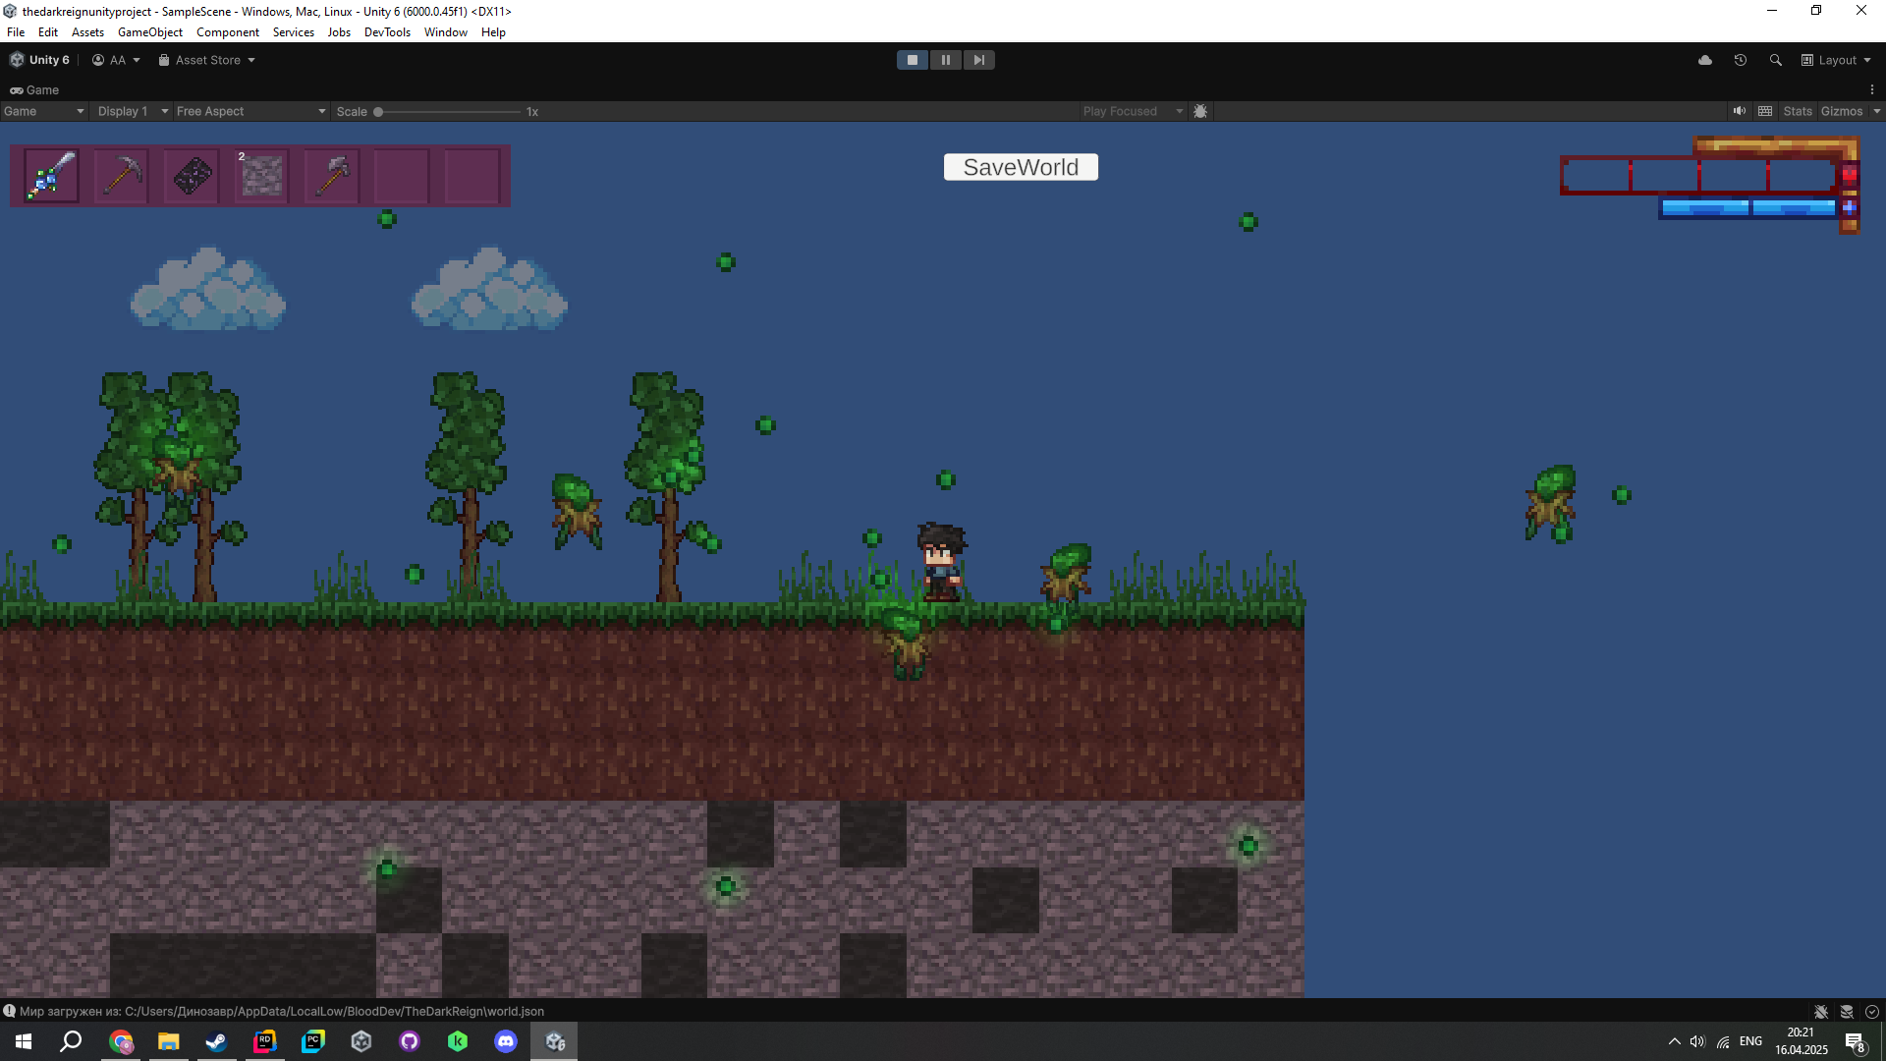Viewport: 1886px width, 1061px height.
Task: Open the Undo History icon
Action: click(1741, 60)
